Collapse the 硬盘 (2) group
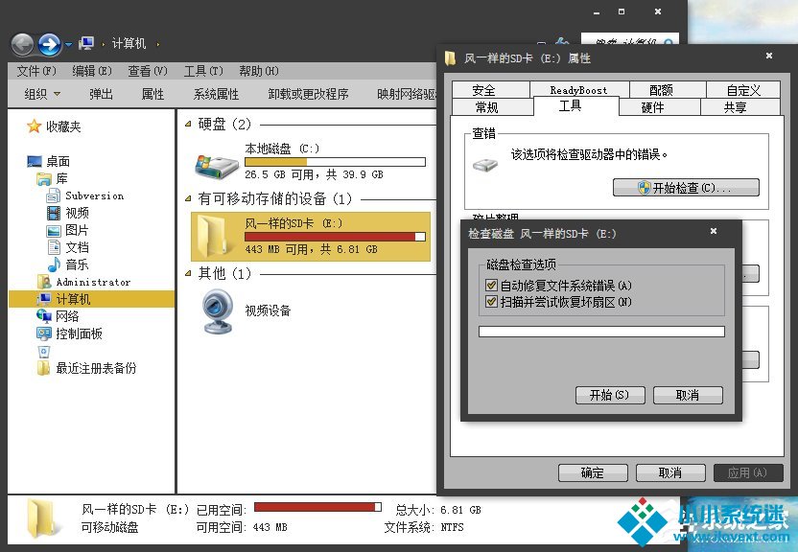 (188, 124)
